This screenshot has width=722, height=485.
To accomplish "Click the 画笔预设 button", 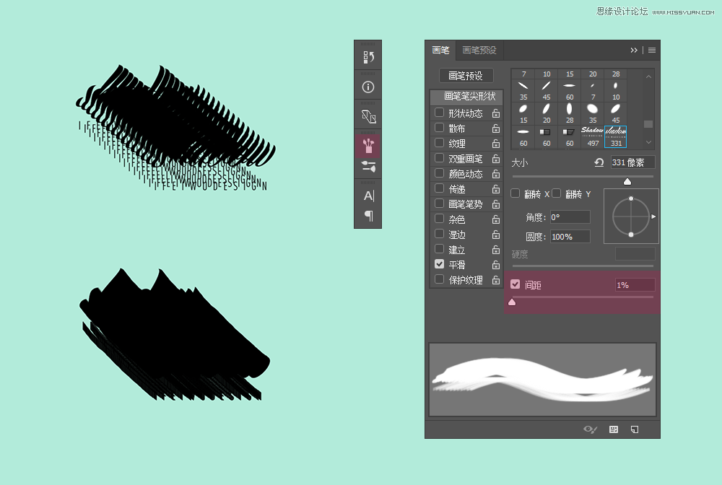I will [466, 76].
